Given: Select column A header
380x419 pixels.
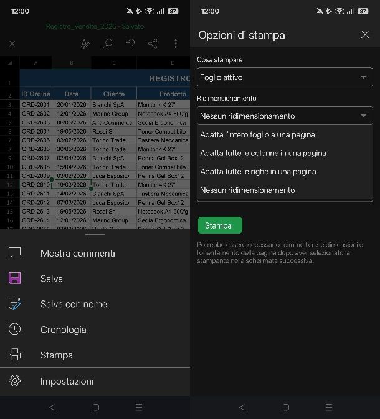Looking at the screenshot, I should coord(36,63).
